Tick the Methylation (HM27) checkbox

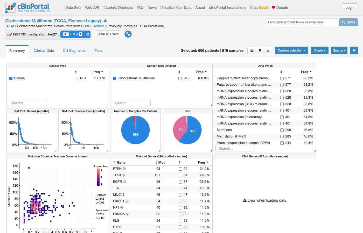pos(282,136)
